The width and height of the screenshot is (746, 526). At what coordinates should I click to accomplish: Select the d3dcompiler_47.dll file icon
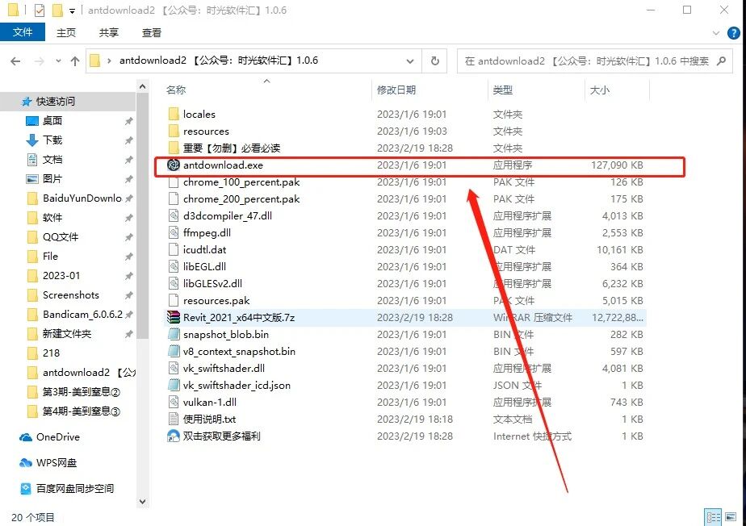[174, 216]
